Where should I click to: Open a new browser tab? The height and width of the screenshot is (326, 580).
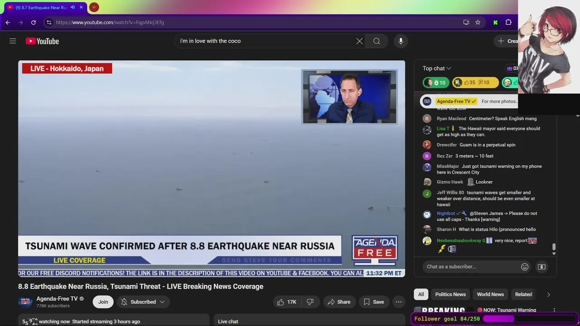coord(94,7)
